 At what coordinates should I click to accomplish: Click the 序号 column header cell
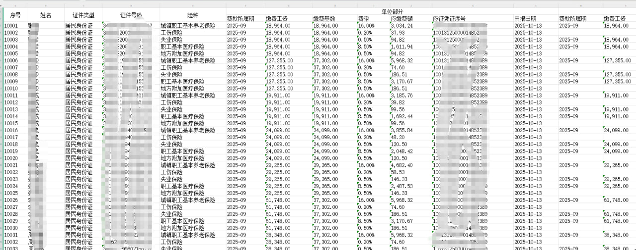click(x=15, y=15)
